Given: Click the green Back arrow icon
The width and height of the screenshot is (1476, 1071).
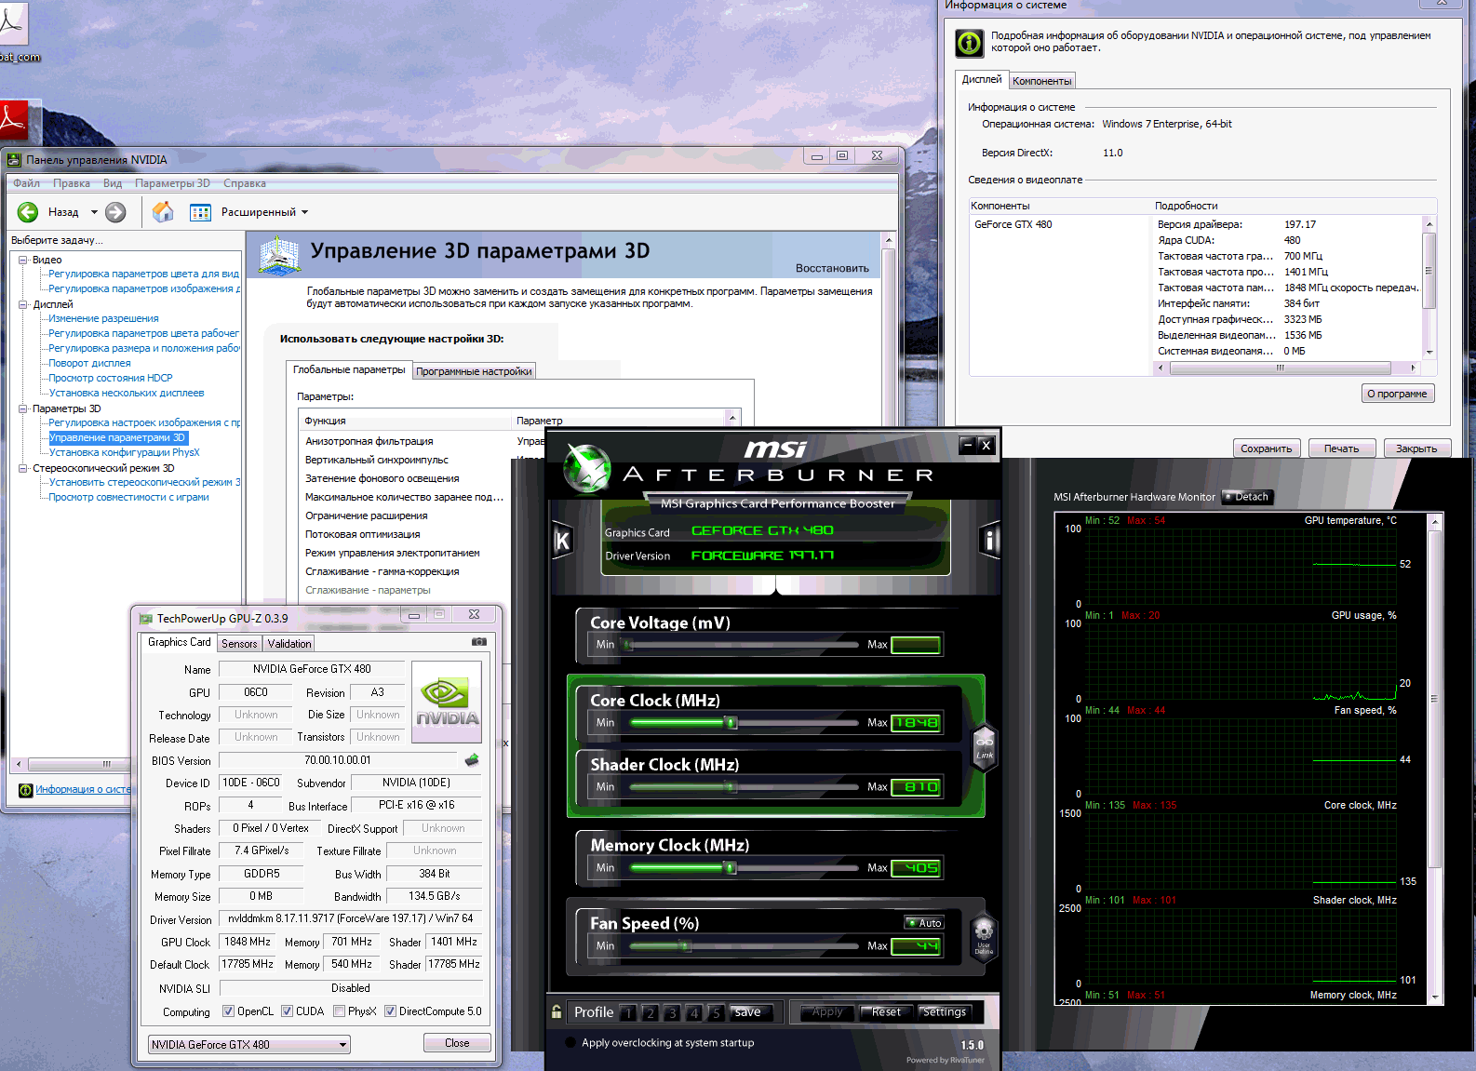Looking at the screenshot, I should pyautogui.click(x=28, y=212).
